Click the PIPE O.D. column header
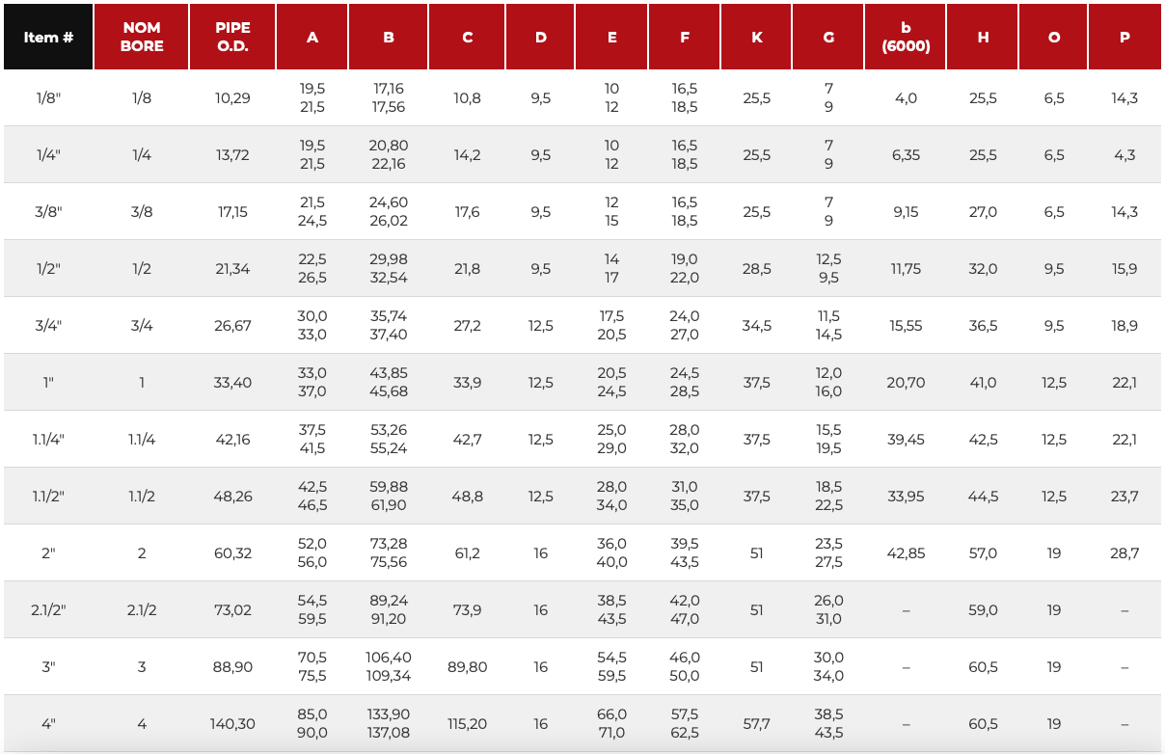 tap(232, 37)
